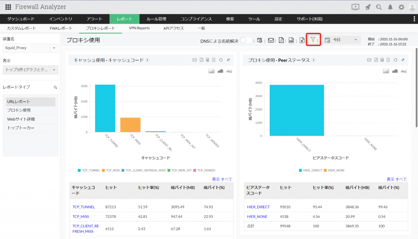Open the apps grid menu
This screenshot has height=239, width=418.
(x=8, y=7)
